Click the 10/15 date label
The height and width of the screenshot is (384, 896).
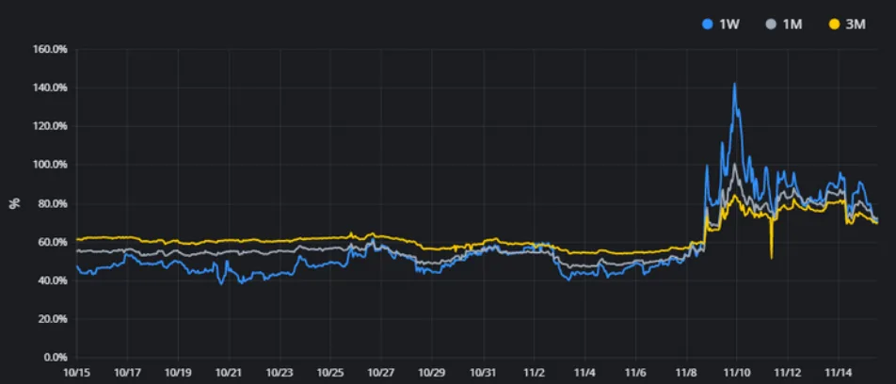tap(76, 372)
